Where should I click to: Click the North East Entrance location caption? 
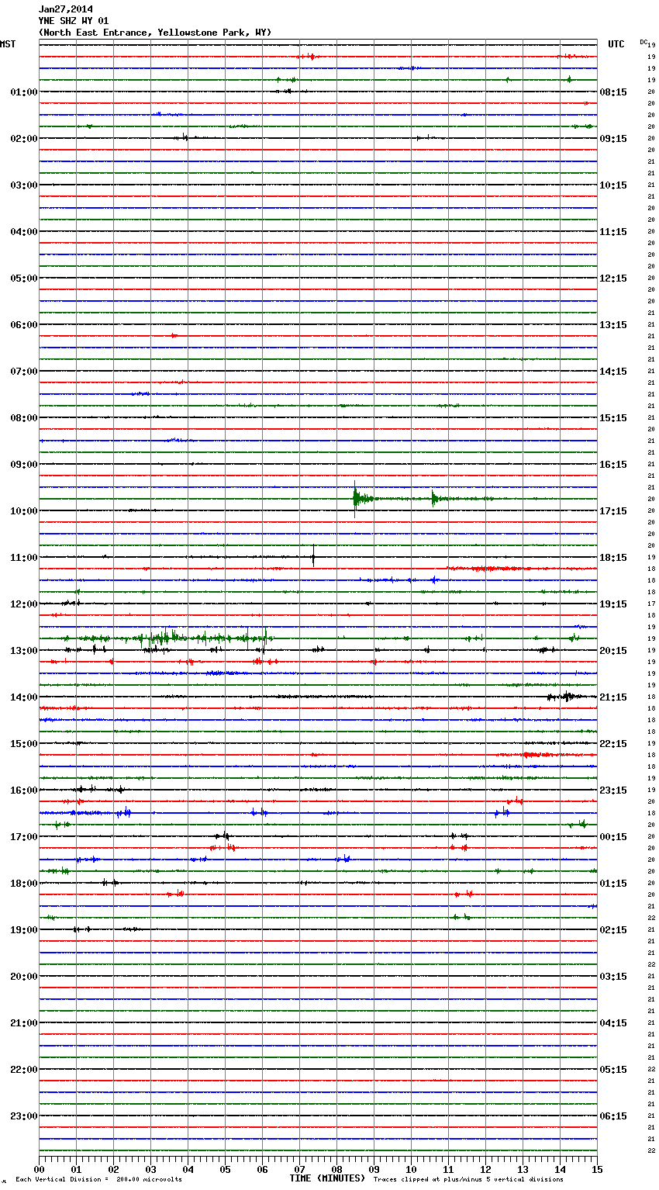pos(155,33)
